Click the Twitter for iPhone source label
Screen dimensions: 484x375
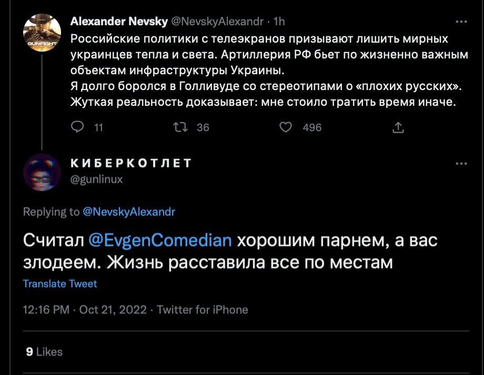[x=203, y=310]
